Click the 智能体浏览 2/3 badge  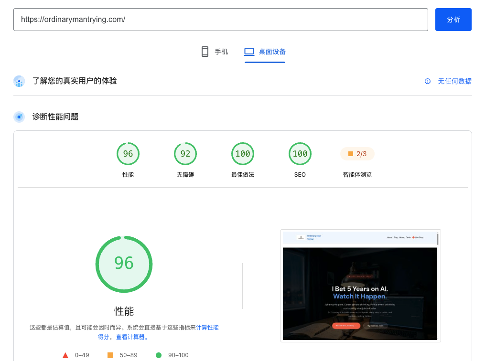tap(357, 154)
